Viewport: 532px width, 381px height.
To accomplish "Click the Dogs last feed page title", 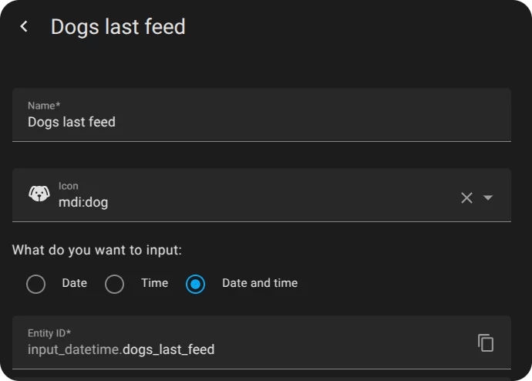I will 118,27.
